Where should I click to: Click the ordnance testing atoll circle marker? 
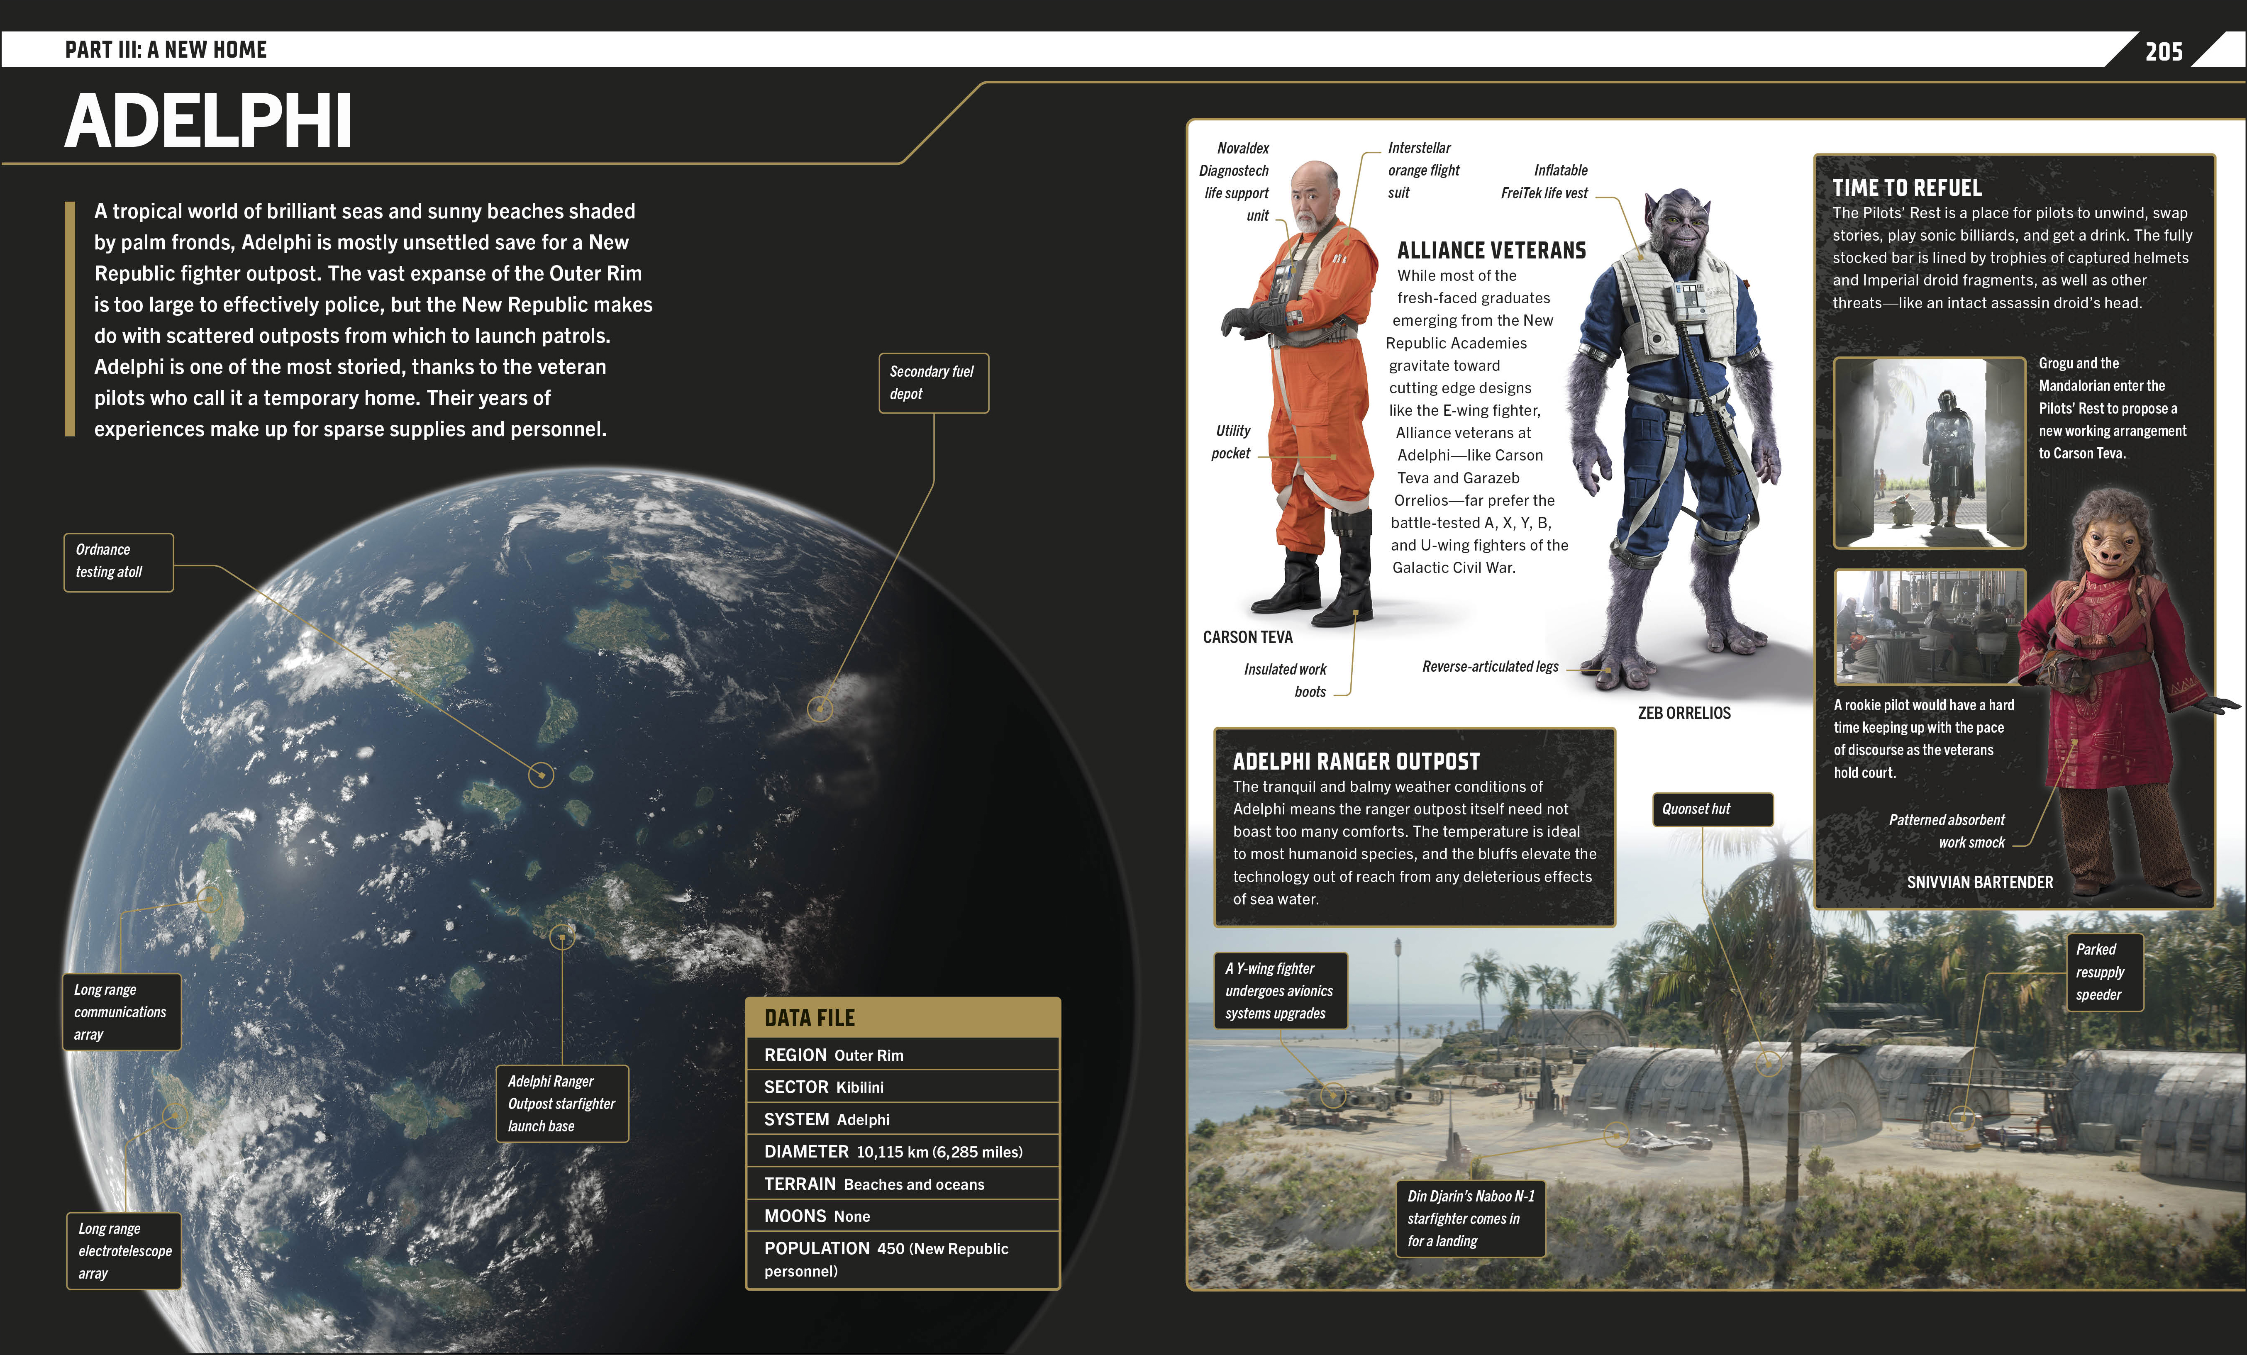click(541, 775)
